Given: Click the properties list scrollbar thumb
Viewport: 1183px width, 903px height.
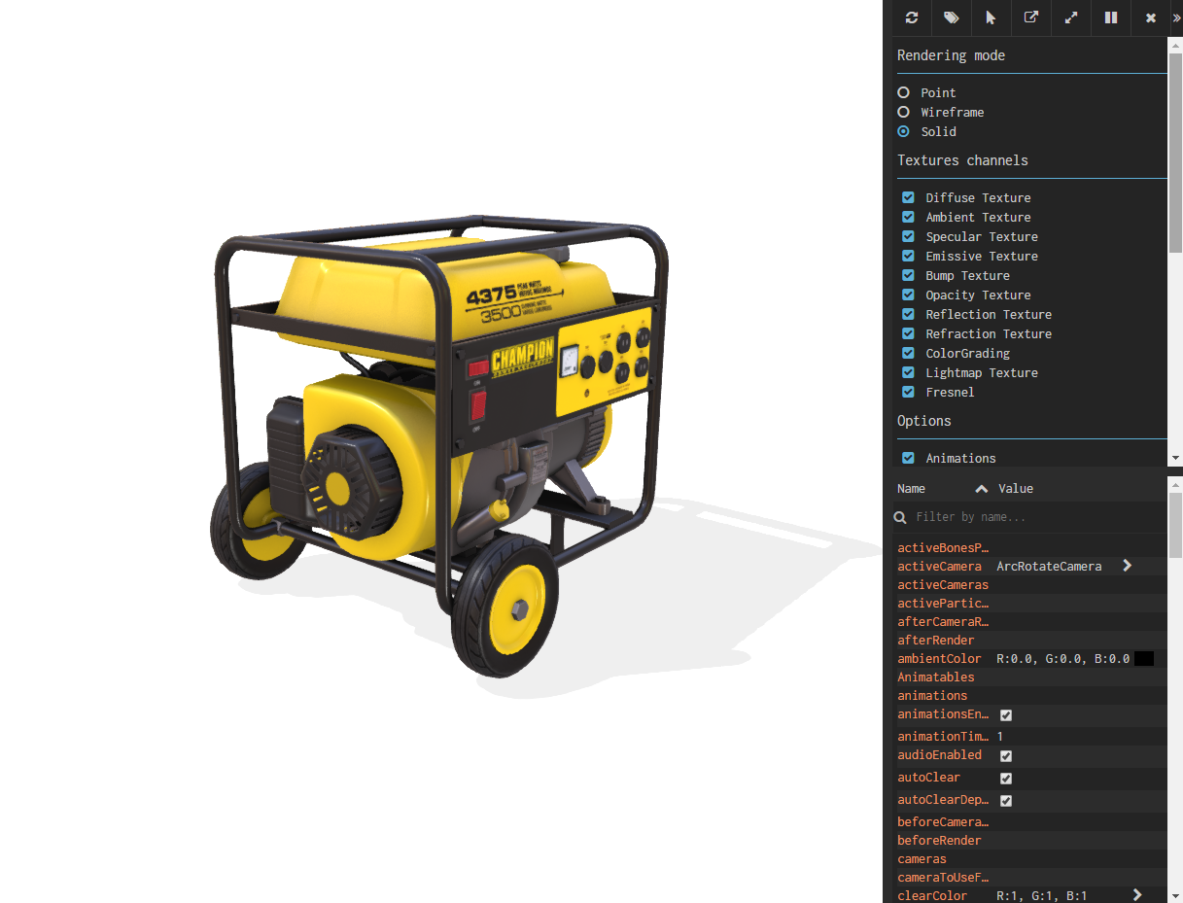Looking at the screenshot, I should point(1175,526).
